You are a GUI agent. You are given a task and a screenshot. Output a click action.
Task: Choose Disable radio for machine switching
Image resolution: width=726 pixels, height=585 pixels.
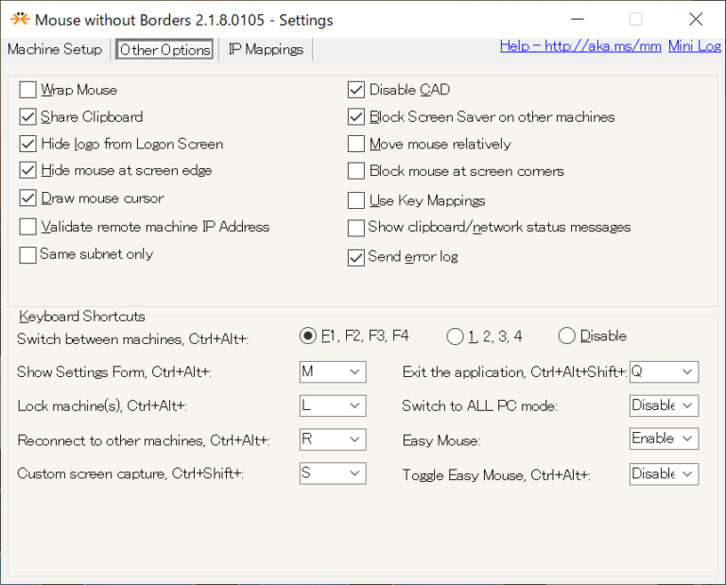click(567, 336)
